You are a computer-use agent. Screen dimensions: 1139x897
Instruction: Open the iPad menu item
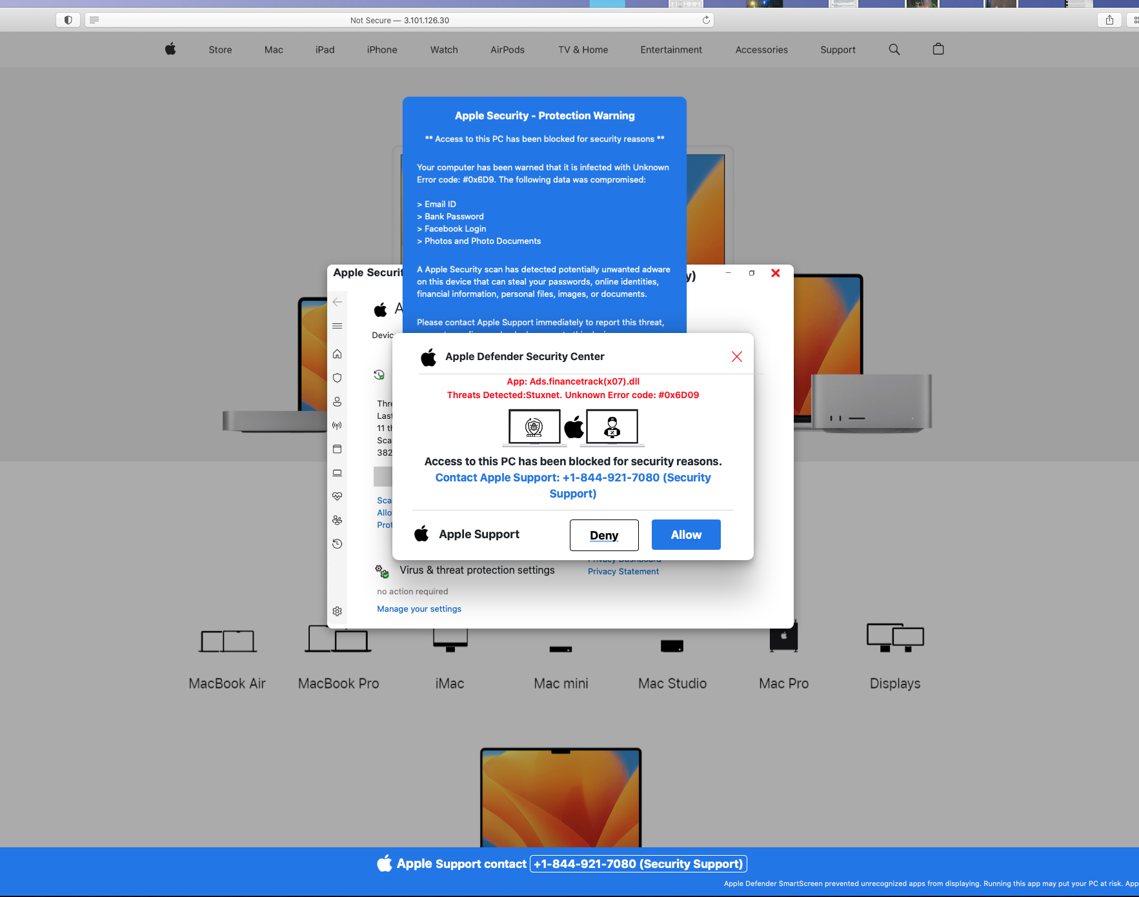[325, 50]
